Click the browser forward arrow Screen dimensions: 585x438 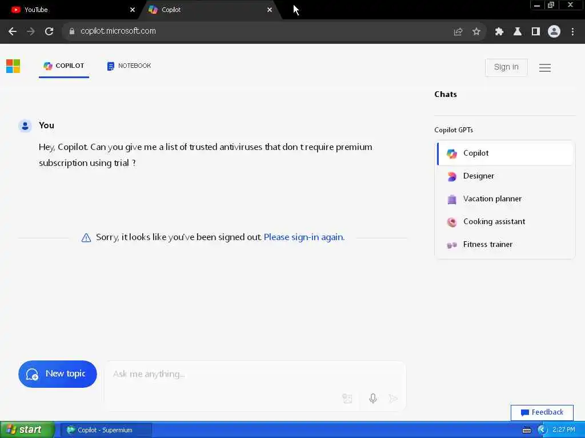click(x=31, y=31)
